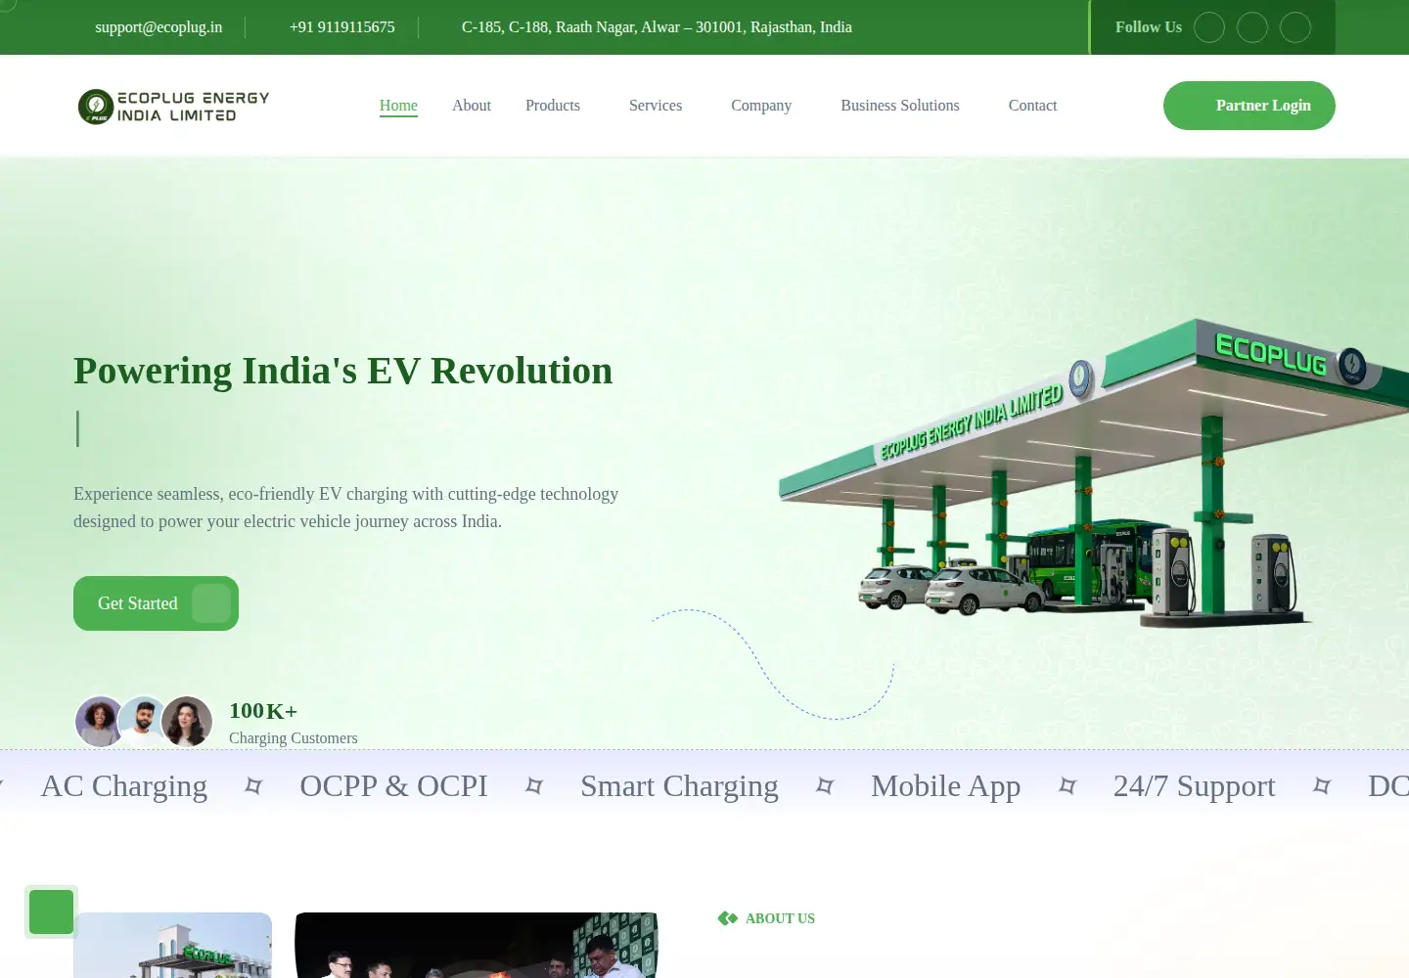Expand the Company menu

coord(761,106)
